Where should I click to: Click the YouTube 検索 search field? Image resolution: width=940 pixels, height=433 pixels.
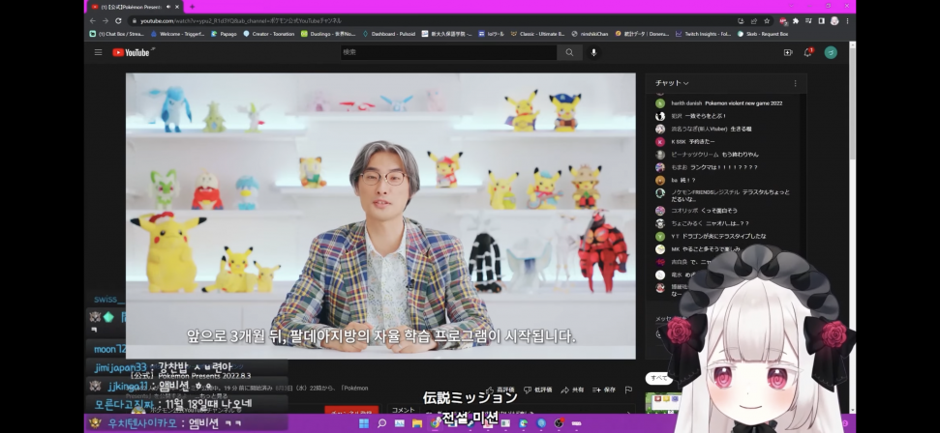tap(448, 53)
